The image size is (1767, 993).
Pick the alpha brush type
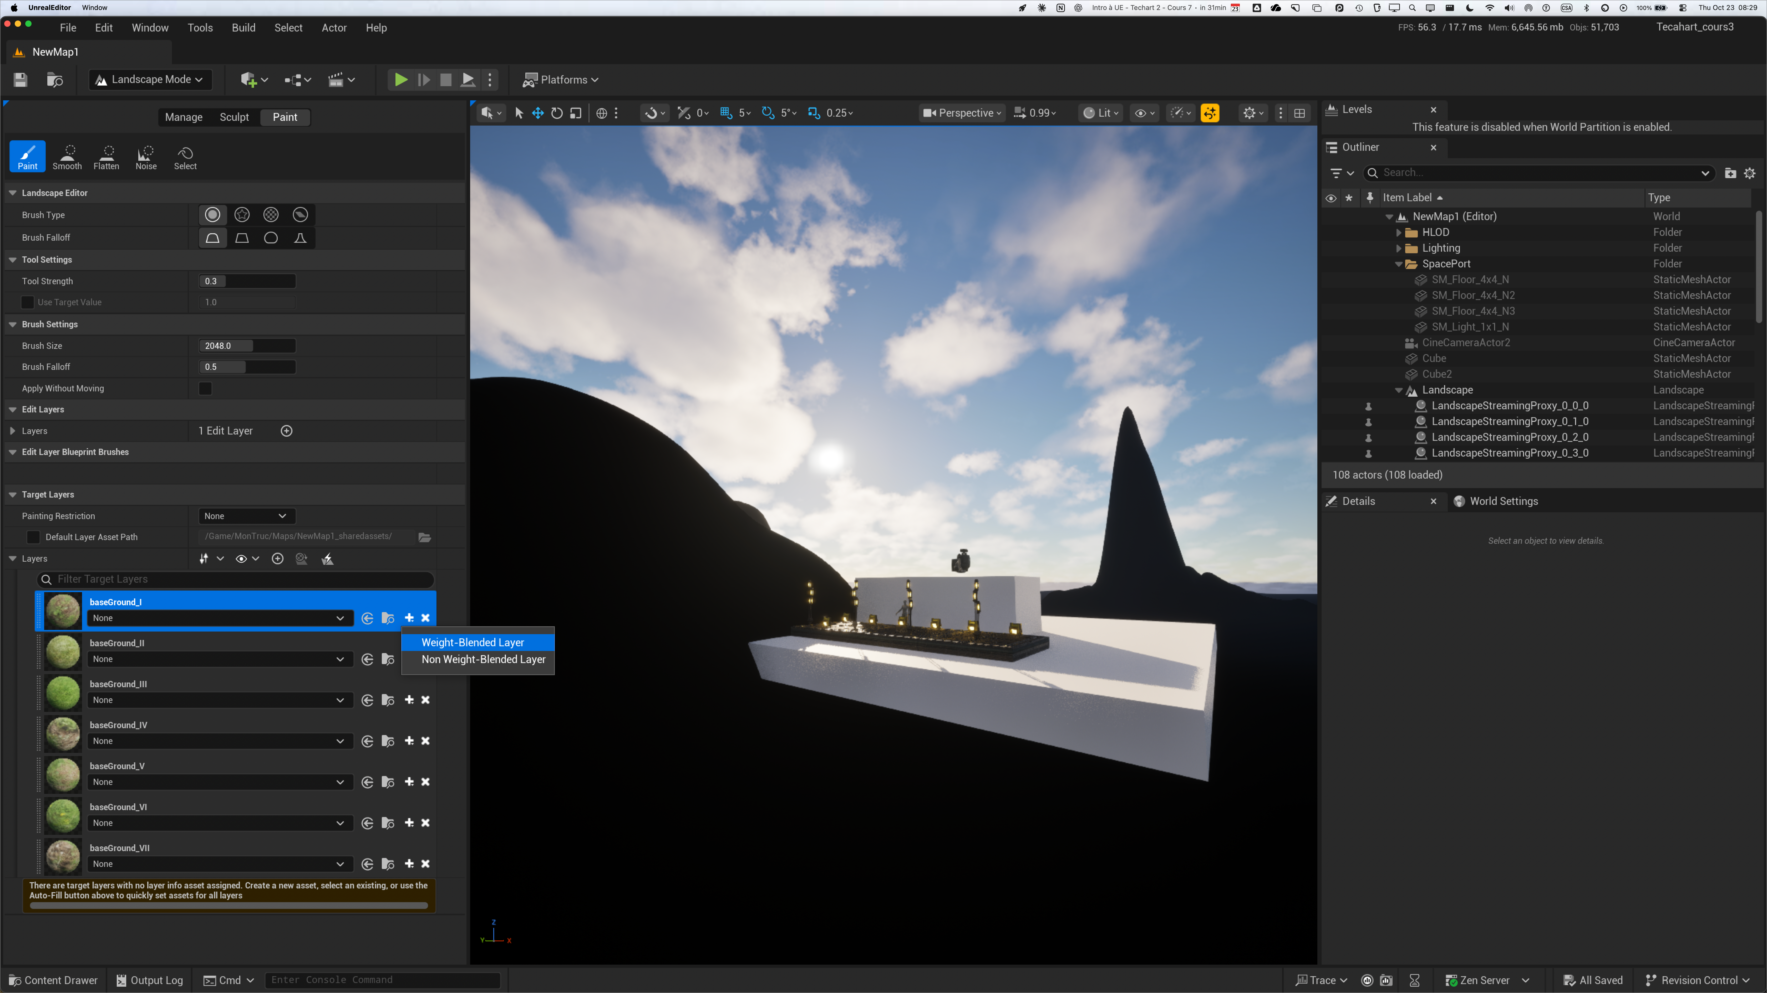[x=242, y=215]
